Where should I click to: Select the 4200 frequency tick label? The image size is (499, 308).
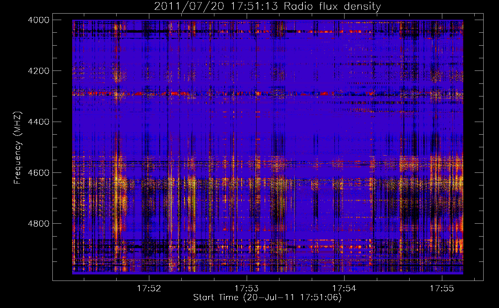(39, 71)
